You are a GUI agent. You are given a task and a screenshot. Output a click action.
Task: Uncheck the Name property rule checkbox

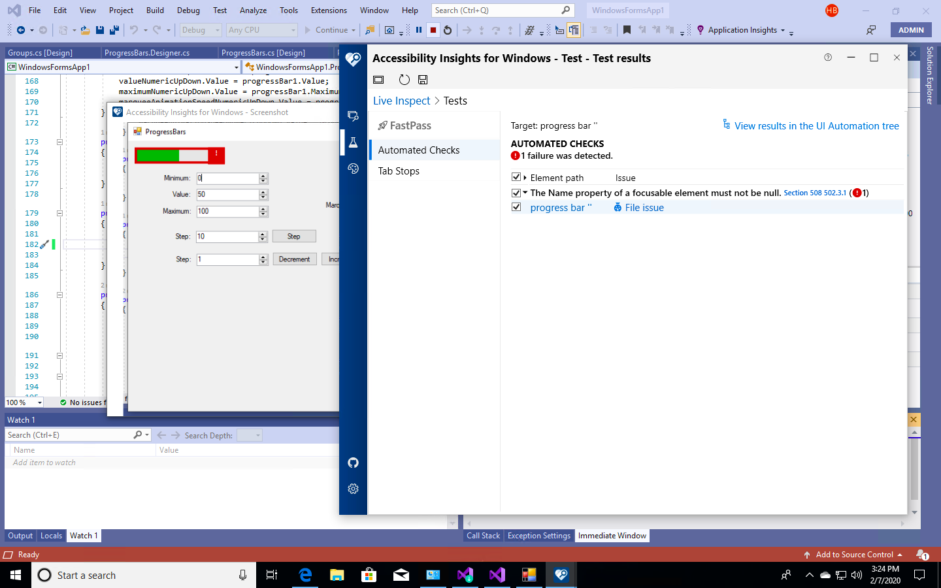(x=516, y=192)
